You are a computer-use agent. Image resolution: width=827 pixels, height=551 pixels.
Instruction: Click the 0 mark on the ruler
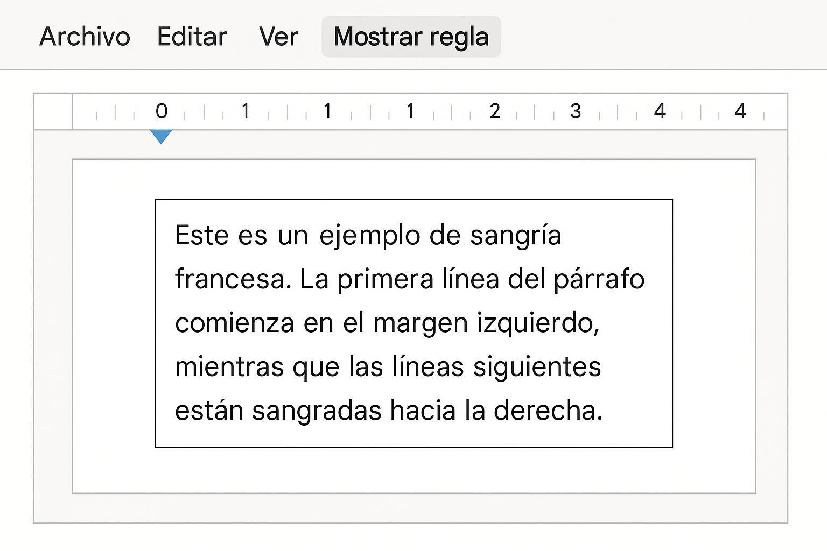(x=162, y=111)
